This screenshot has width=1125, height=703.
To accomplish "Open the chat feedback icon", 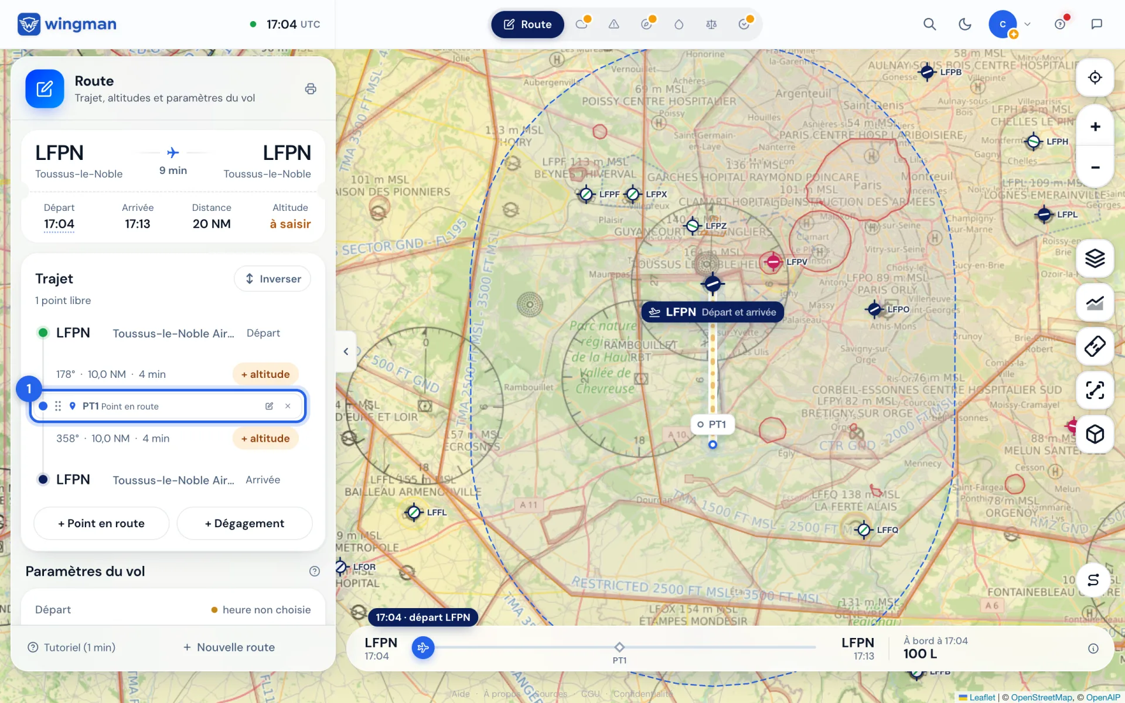I will click(1096, 24).
